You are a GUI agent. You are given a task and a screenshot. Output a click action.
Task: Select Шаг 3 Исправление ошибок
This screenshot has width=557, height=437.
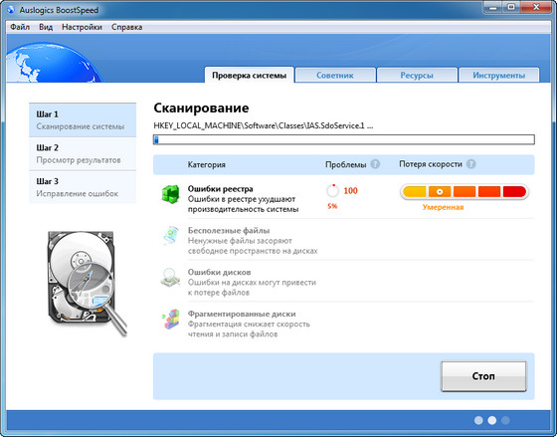(x=83, y=187)
